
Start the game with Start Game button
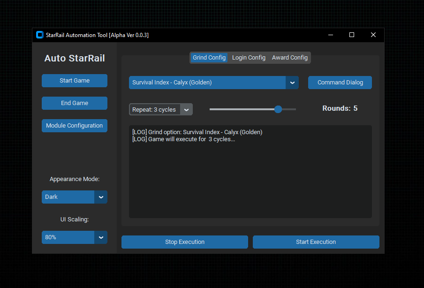pos(75,81)
